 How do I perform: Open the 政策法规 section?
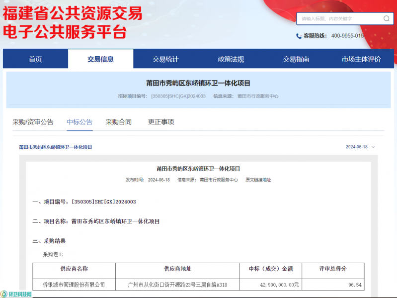click(x=231, y=59)
